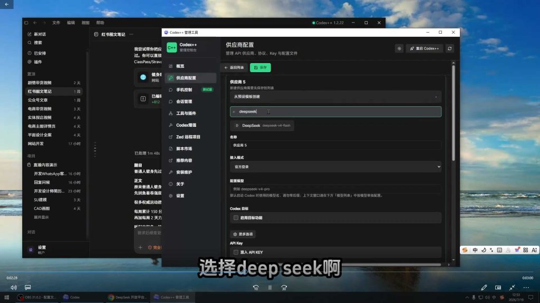540x303 pixels.
Task: Click the video progress bar
Action: tap(270, 272)
